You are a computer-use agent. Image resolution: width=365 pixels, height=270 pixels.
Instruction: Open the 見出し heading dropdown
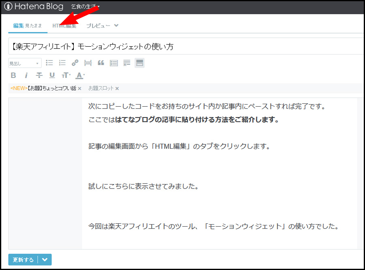tap(25, 63)
